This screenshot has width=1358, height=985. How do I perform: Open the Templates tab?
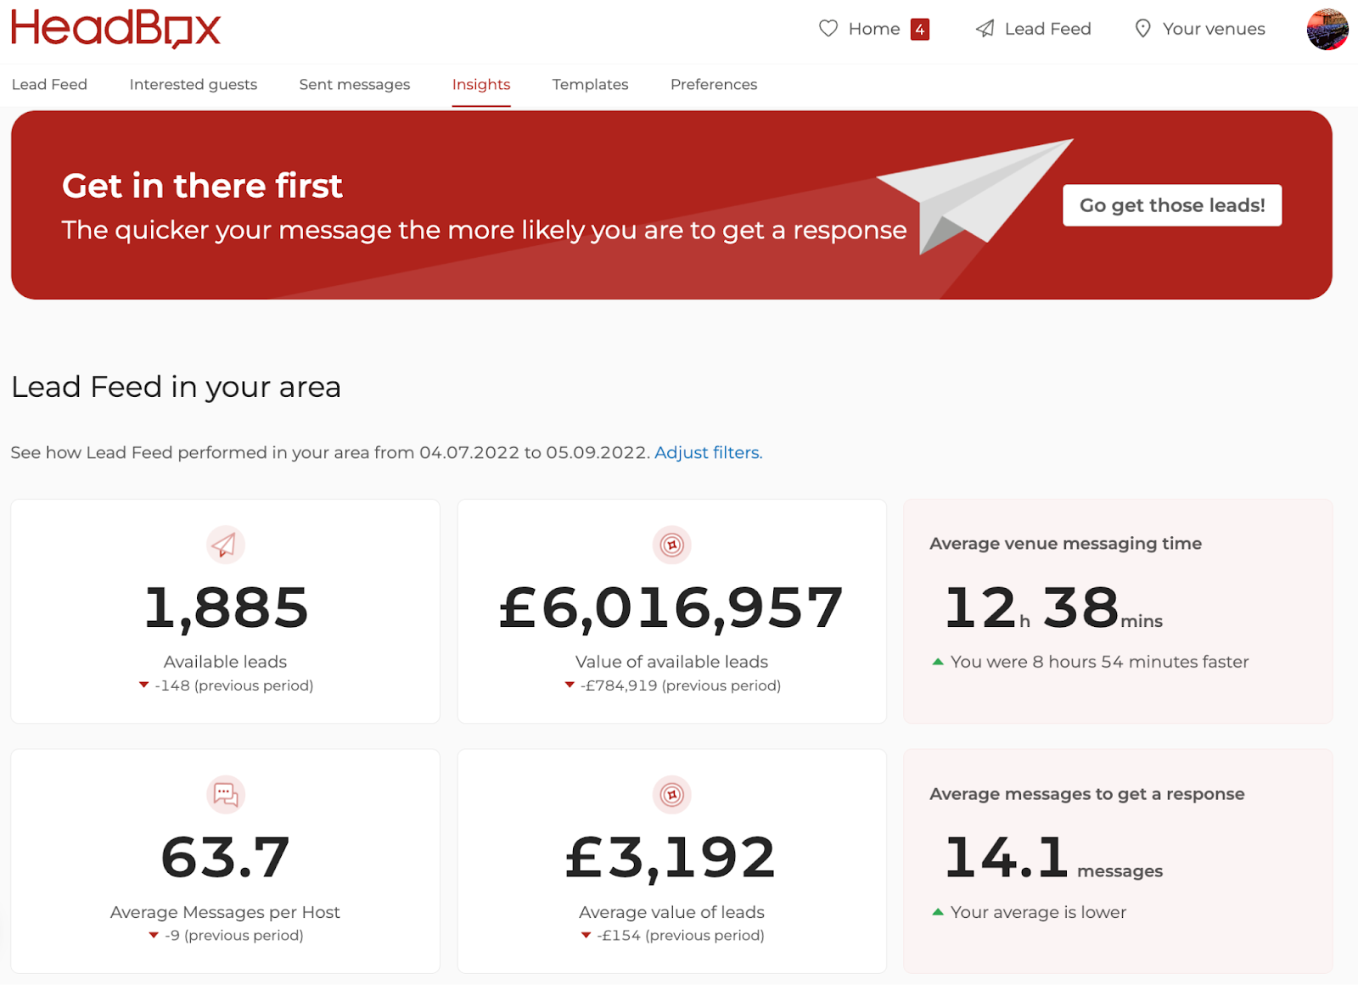590,84
